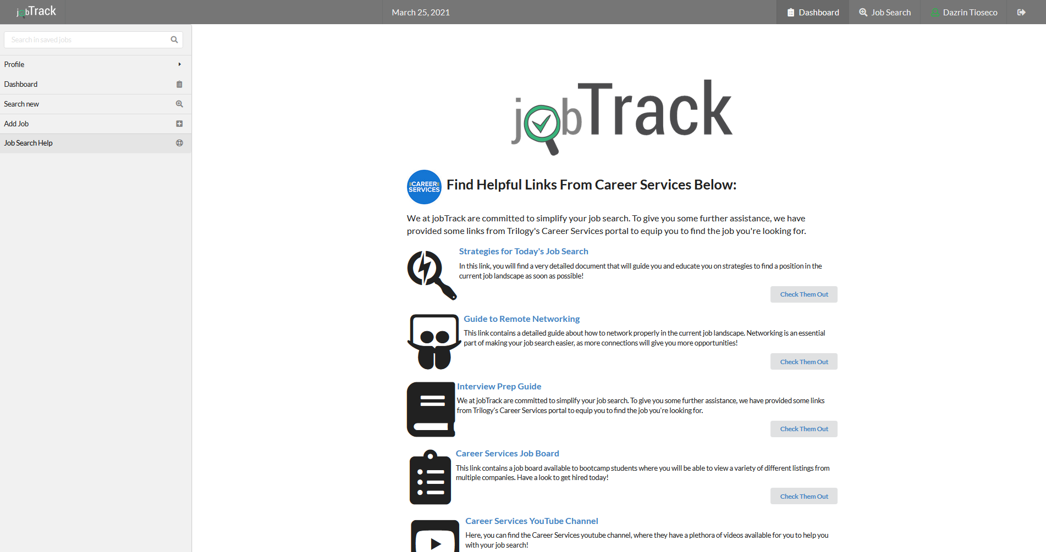Click the Interview Prep book icon
Screen dimensions: 1046x552
431,409
